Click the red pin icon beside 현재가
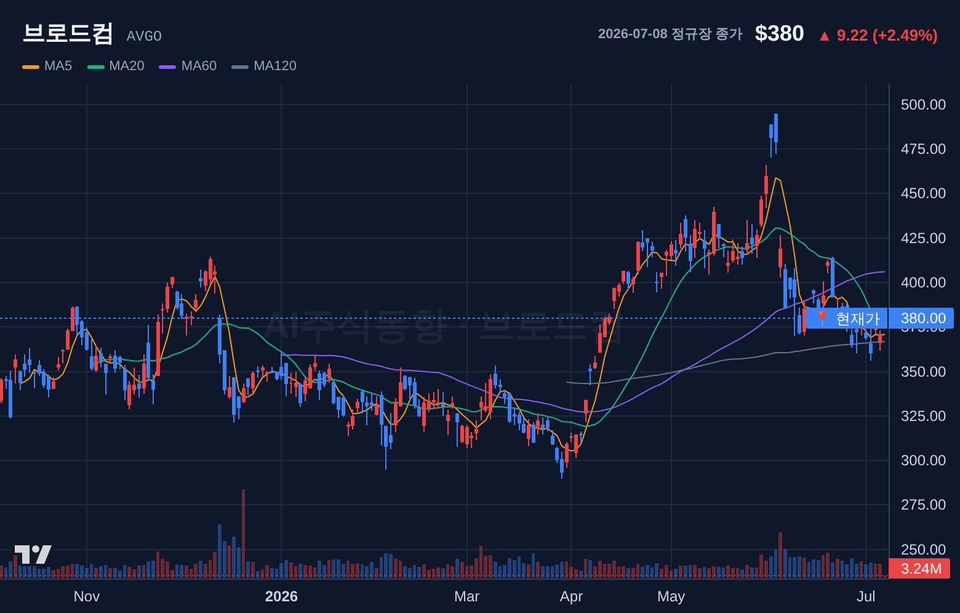 [x=822, y=318]
